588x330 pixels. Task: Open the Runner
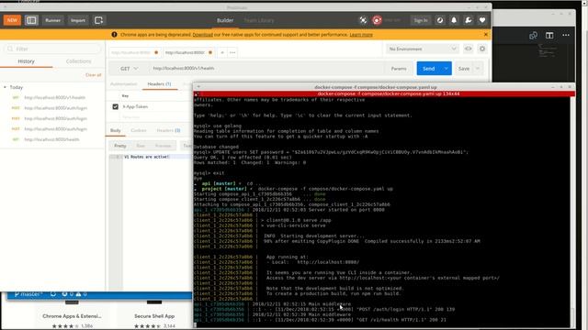[53, 20]
